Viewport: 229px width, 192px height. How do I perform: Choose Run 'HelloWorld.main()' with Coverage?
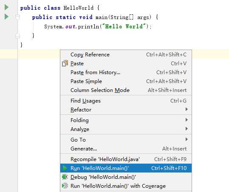126,186
